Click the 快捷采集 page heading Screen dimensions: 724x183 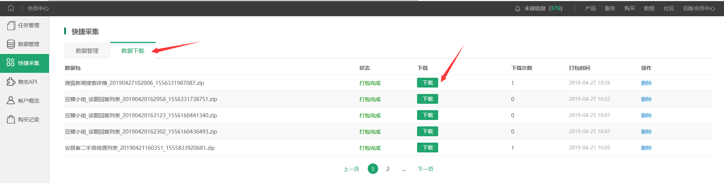point(85,32)
